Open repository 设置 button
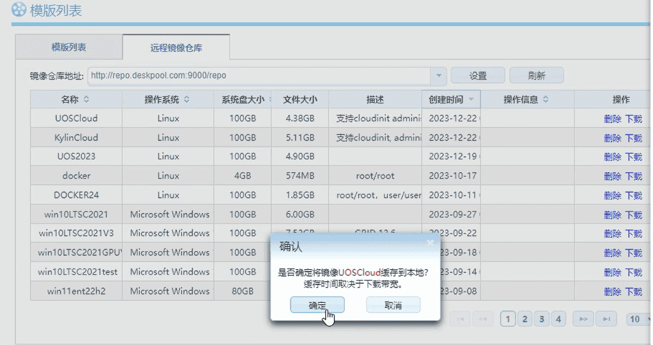 click(x=478, y=75)
